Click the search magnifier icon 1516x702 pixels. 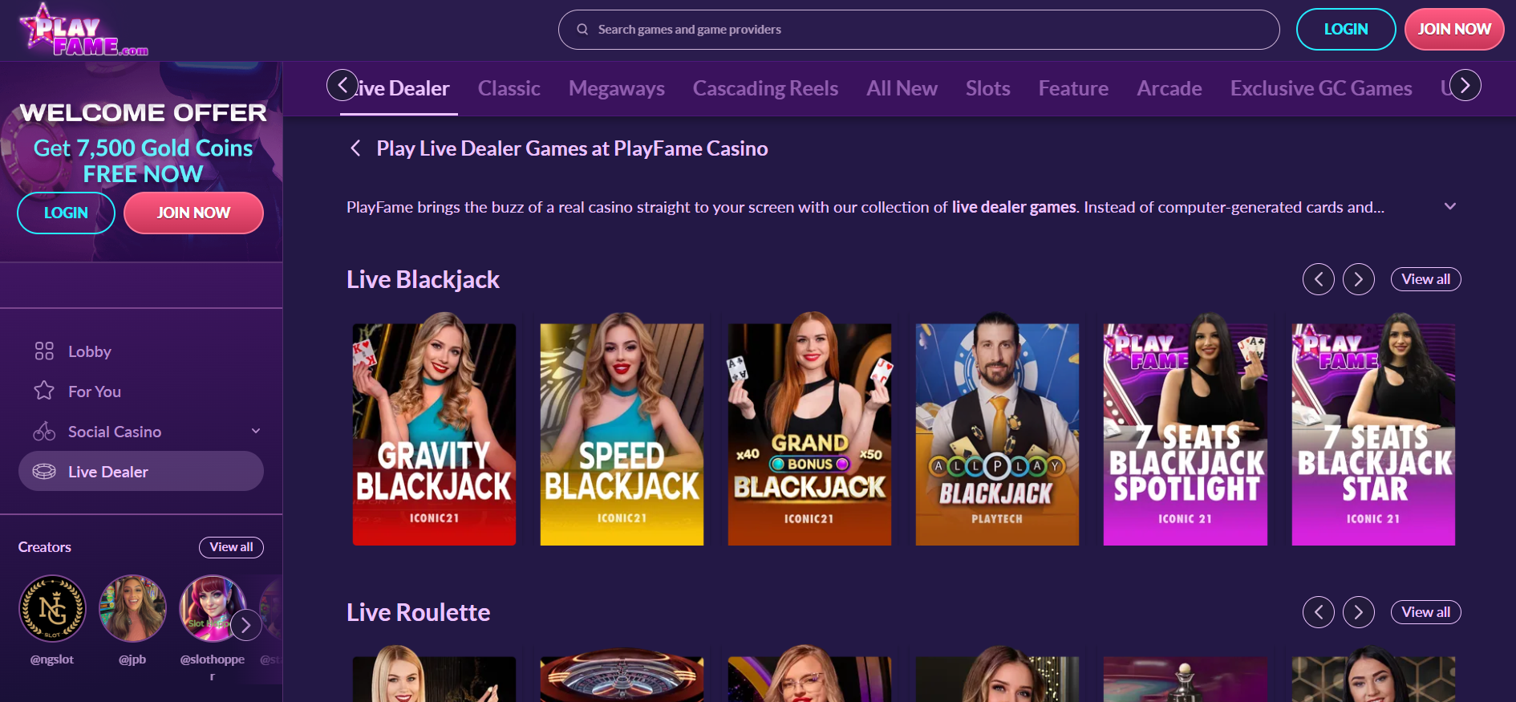point(582,30)
